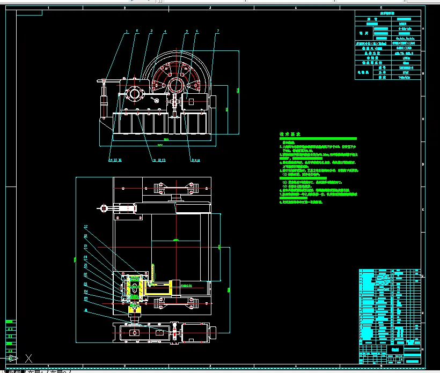
Task: Select the yellow coupling in plan view
Action: point(134,310)
